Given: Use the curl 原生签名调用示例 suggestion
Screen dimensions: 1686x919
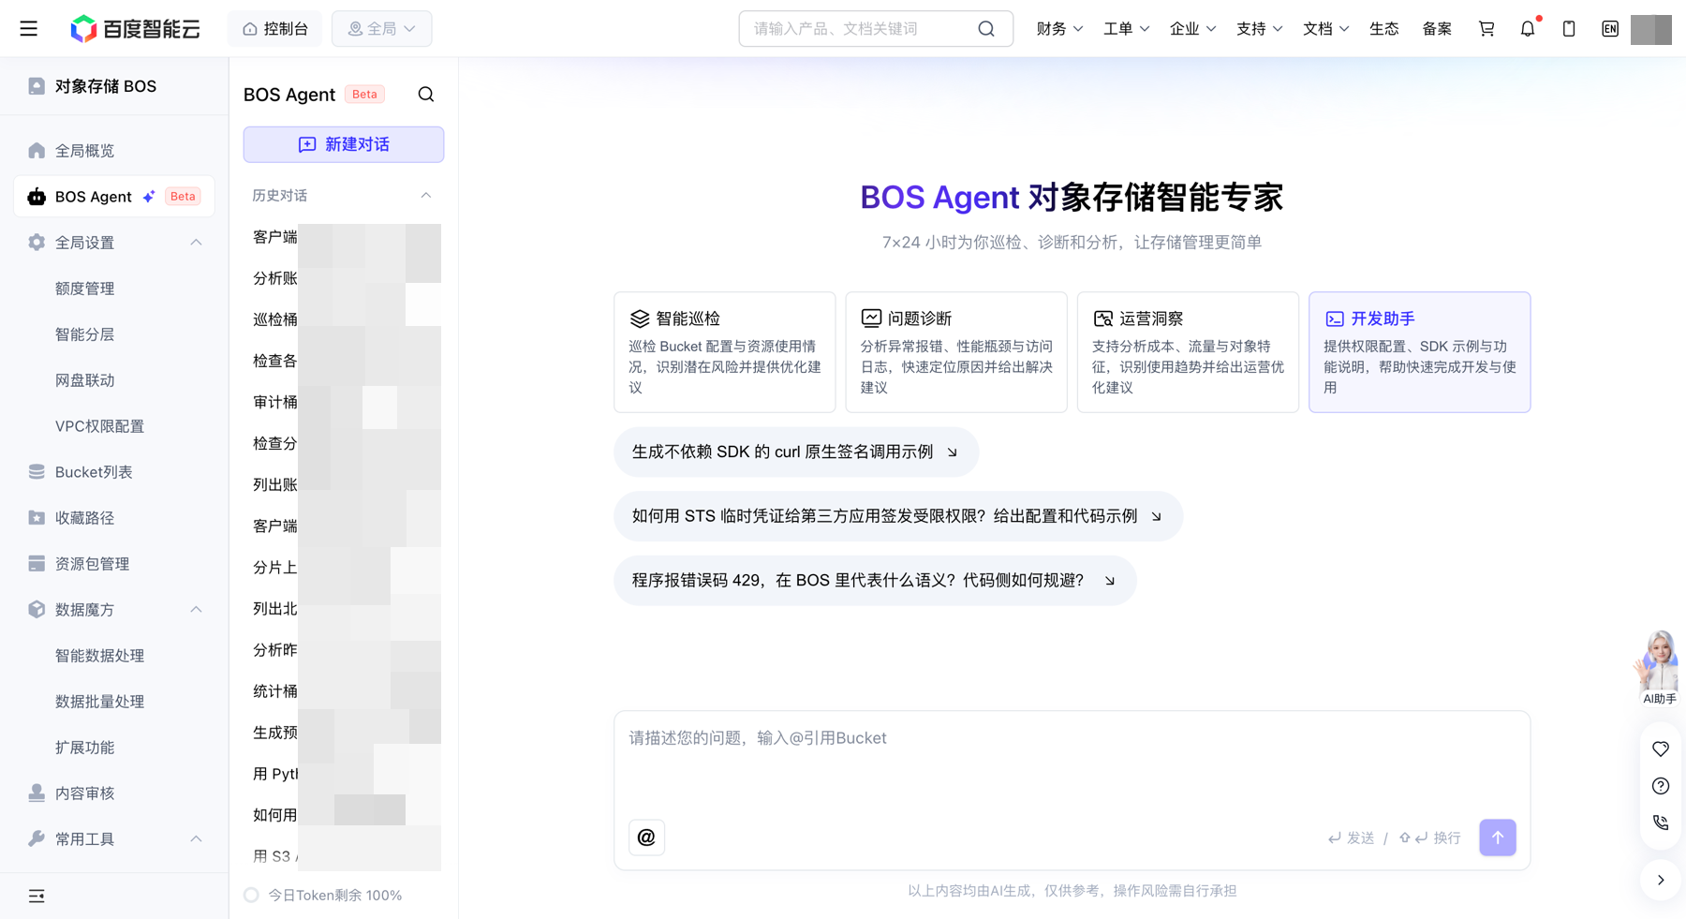Looking at the screenshot, I should 796,452.
